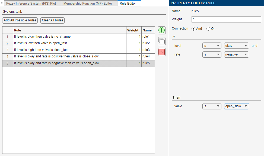The image size is (264, 156).
Task: Click the Weight input field
Action: tap(226, 19)
